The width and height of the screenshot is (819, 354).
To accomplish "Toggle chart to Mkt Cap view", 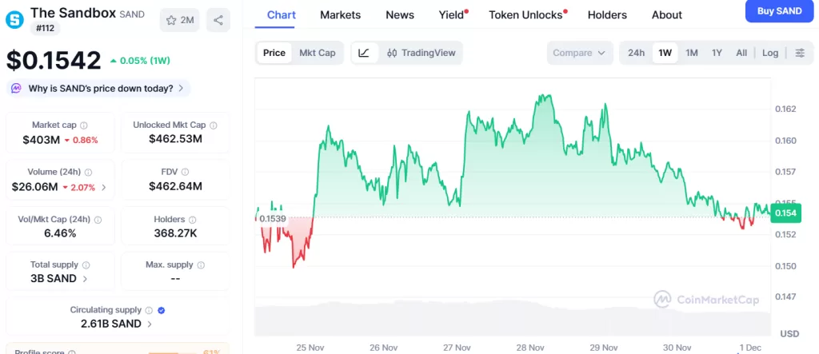I will 318,53.
